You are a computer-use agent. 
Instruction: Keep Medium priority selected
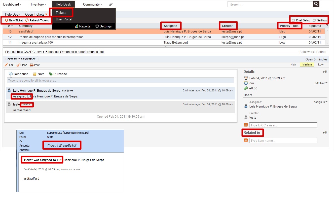[307, 64]
